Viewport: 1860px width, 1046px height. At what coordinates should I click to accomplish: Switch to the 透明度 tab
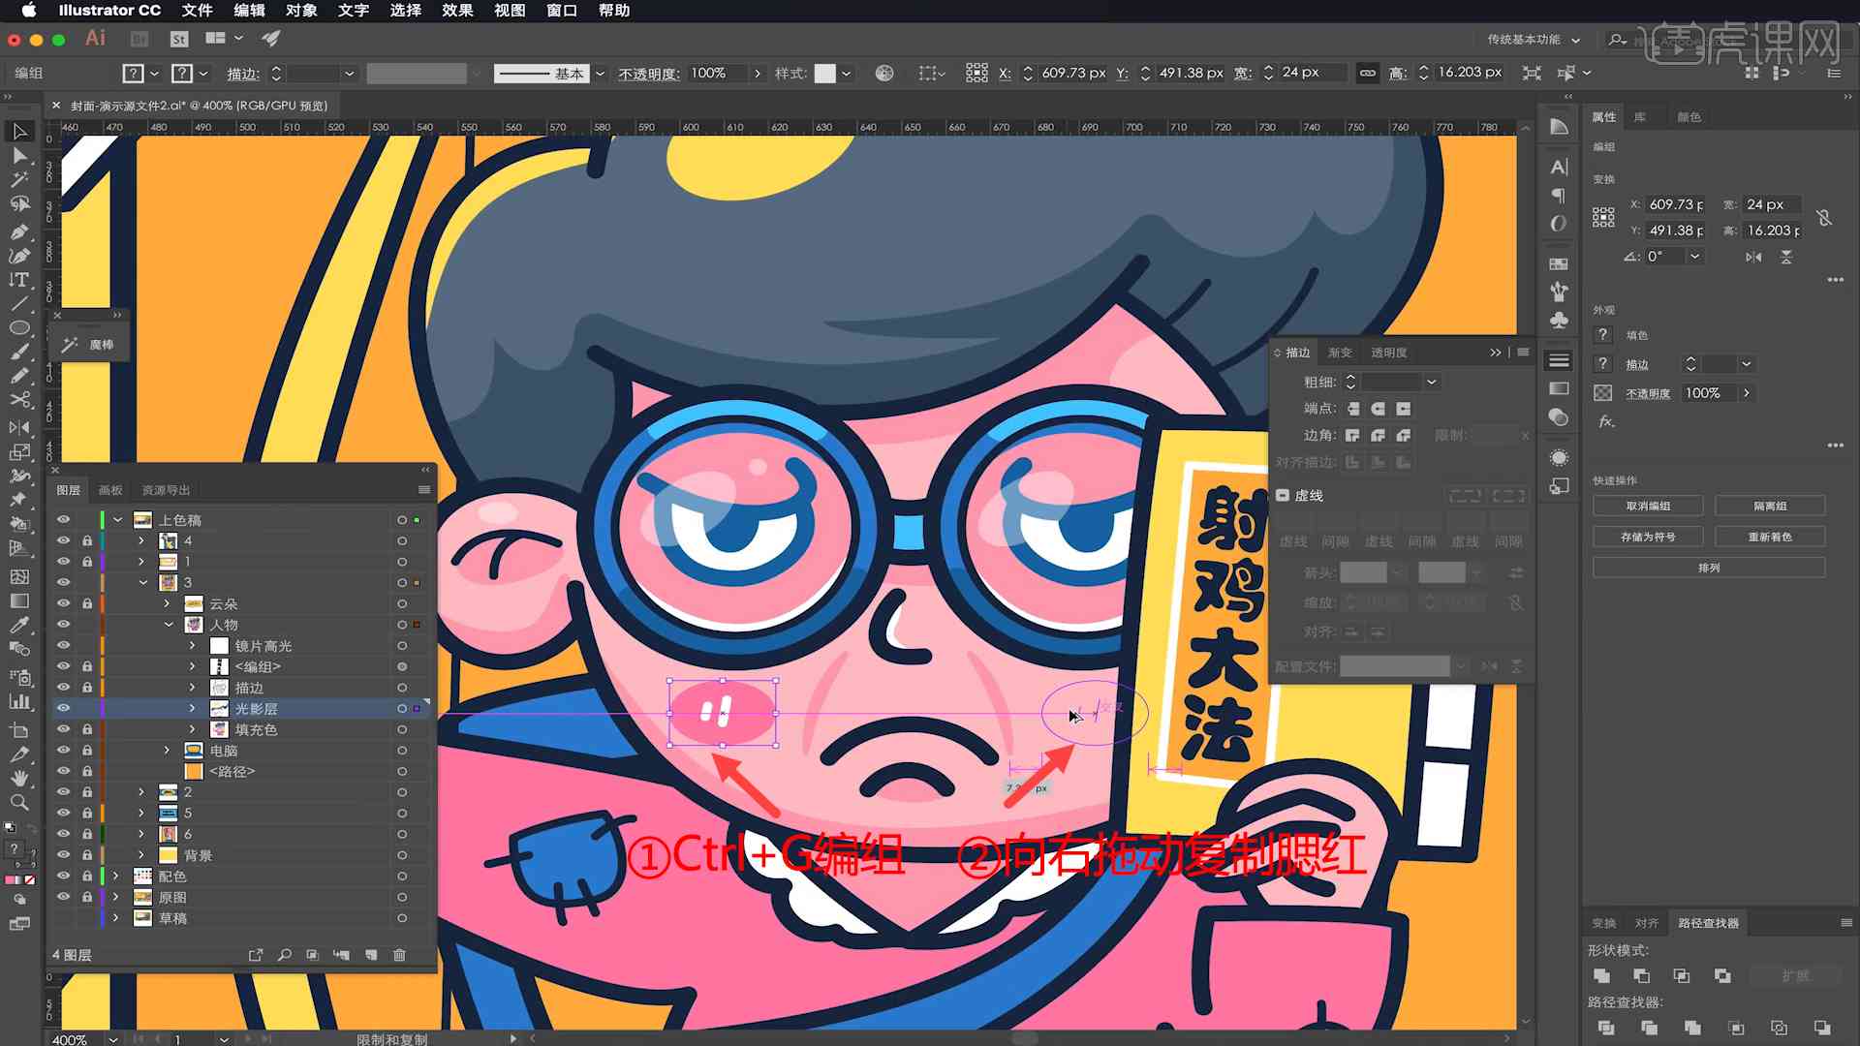[x=1388, y=353]
